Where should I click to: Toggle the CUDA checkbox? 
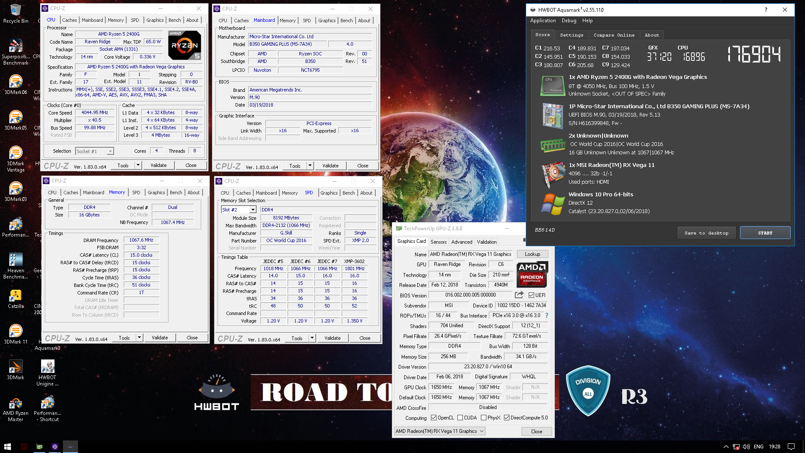pyautogui.click(x=460, y=418)
